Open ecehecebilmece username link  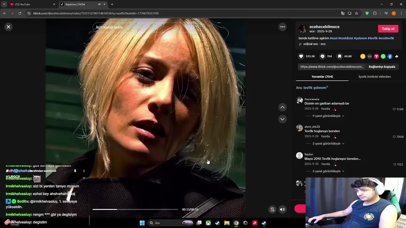click(x=324, y=27)
